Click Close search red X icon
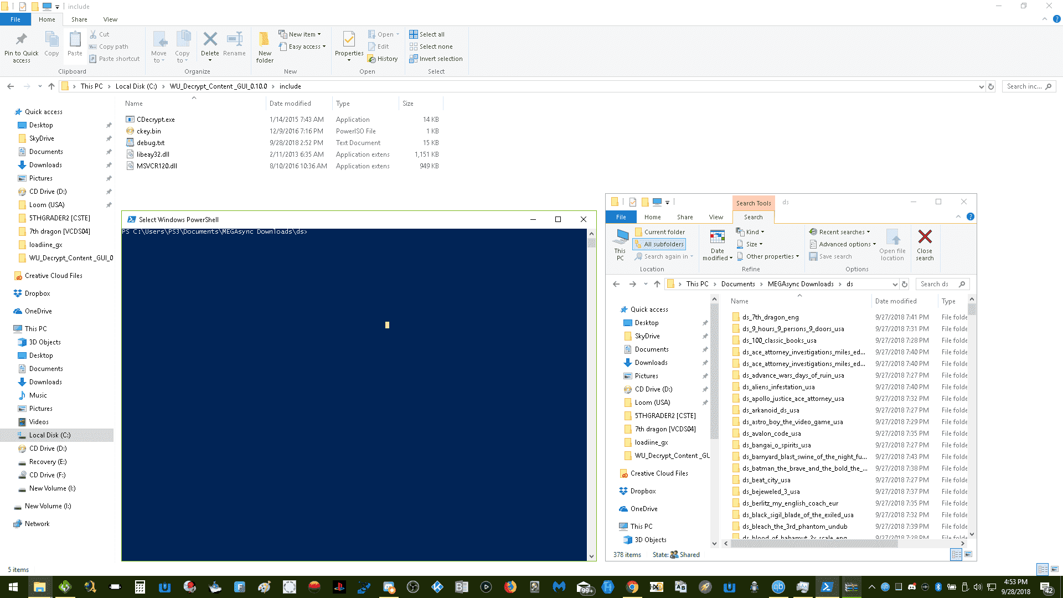1063x598 pixels. point(925,237)
